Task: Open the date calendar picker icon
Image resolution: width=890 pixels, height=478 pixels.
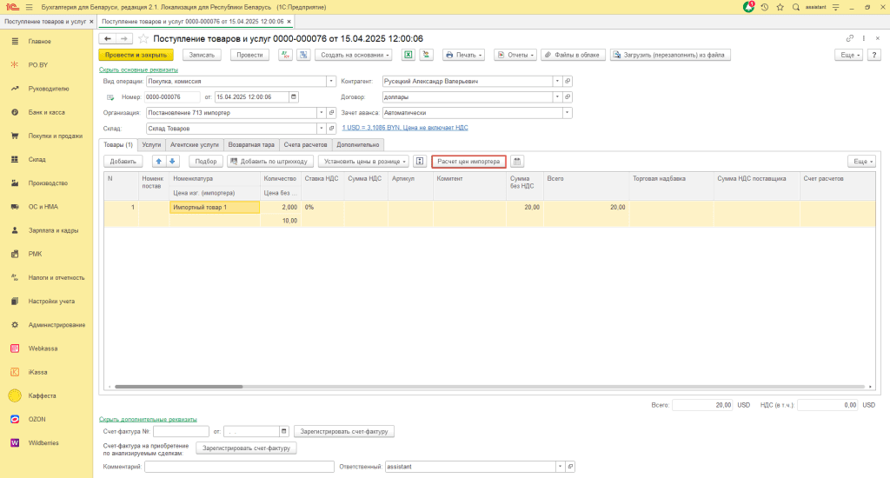Action: tap(294, 96)
